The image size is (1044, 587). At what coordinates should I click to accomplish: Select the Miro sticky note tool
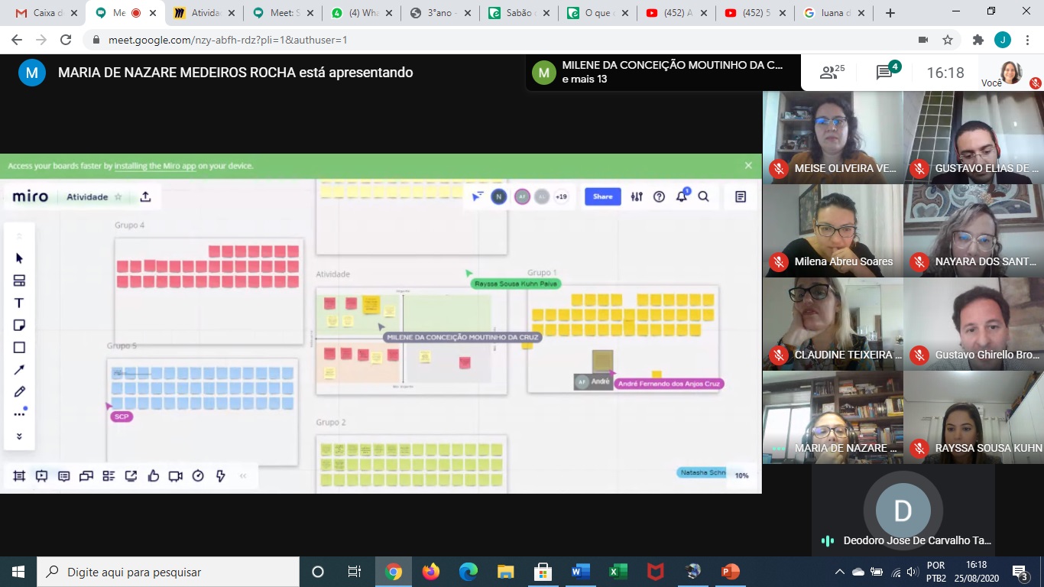point(19,326)
